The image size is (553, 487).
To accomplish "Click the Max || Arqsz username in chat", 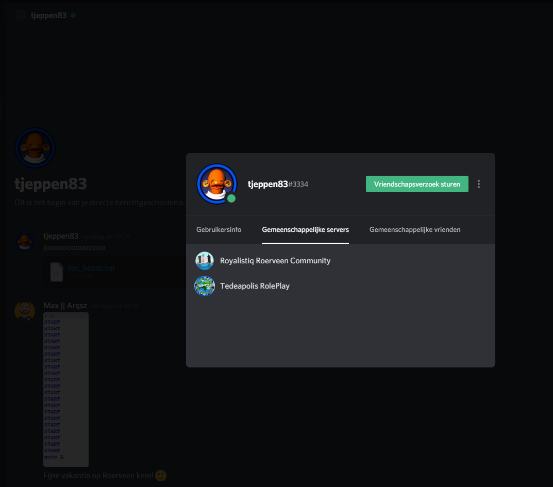I will 65,306.
